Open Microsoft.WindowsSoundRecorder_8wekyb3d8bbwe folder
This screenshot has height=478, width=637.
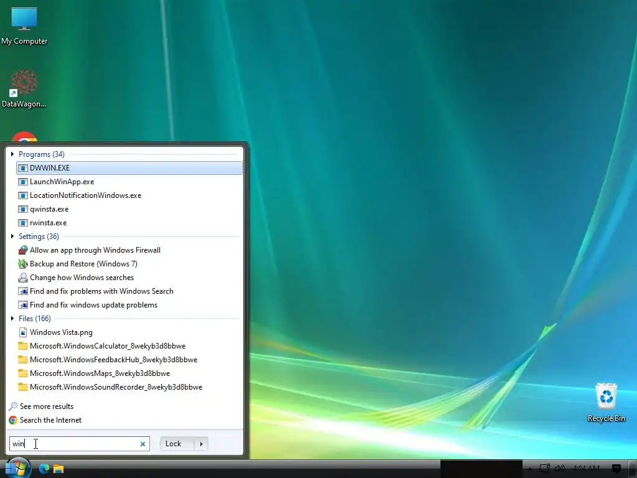129,387
